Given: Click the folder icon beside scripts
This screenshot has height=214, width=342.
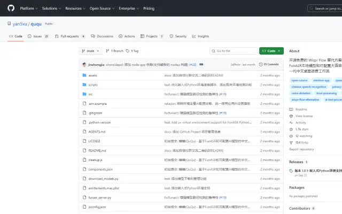Looking at the screenshot, I should [84, 85].
